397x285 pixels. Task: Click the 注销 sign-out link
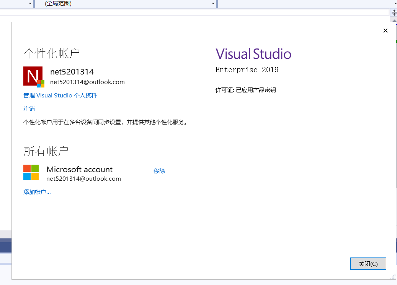click(29, 108)
